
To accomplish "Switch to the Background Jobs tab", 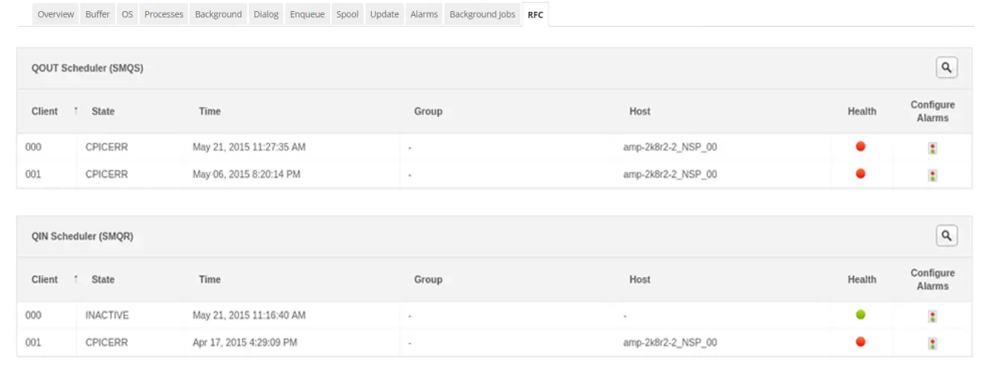I will (x=482, y=14).
